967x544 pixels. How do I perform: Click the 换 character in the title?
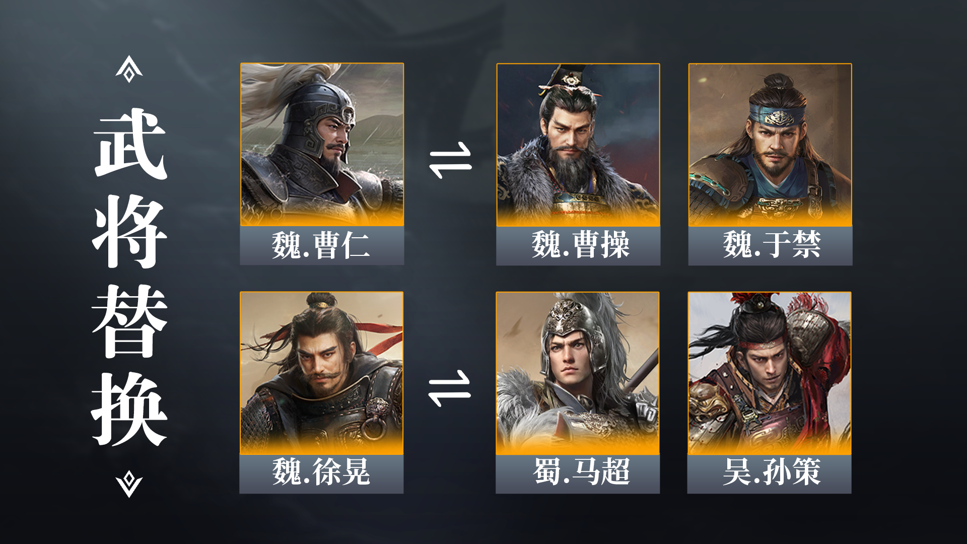pyautogui.click(x=129, y=409)
